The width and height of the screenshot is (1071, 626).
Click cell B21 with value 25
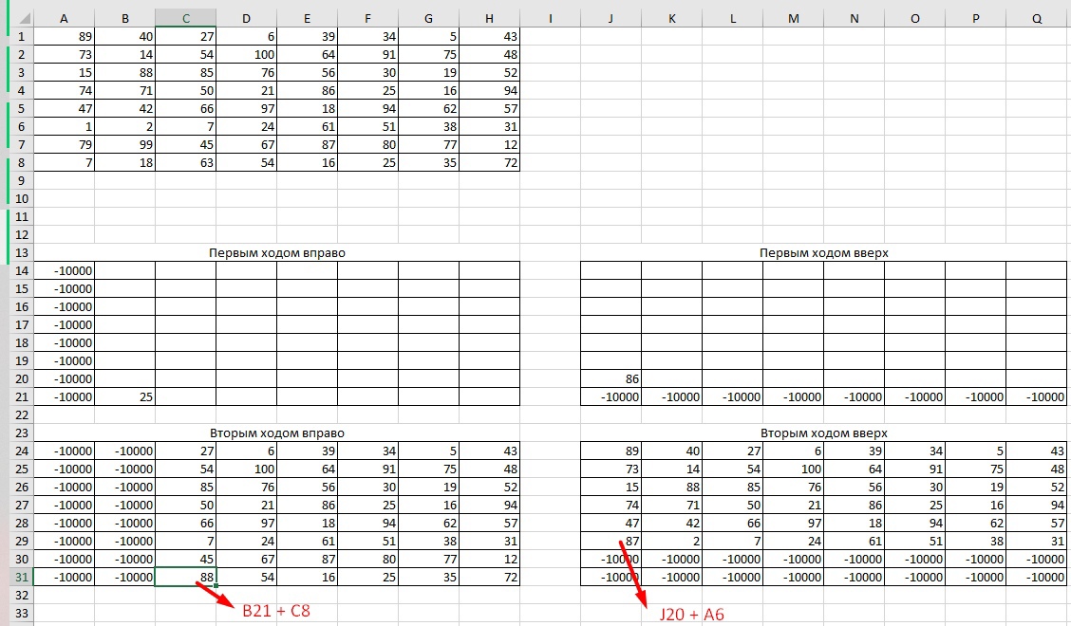[124, 396]
